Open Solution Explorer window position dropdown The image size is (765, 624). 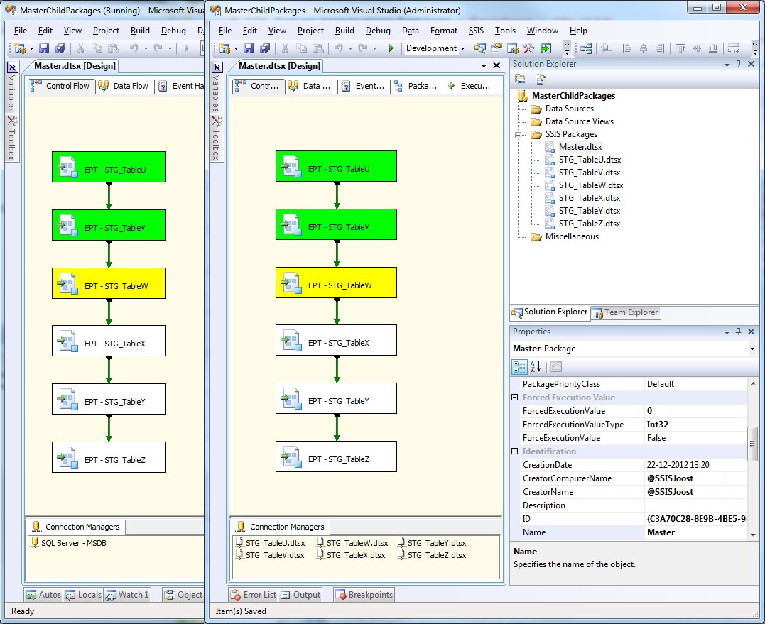click(x=727, y=65)
